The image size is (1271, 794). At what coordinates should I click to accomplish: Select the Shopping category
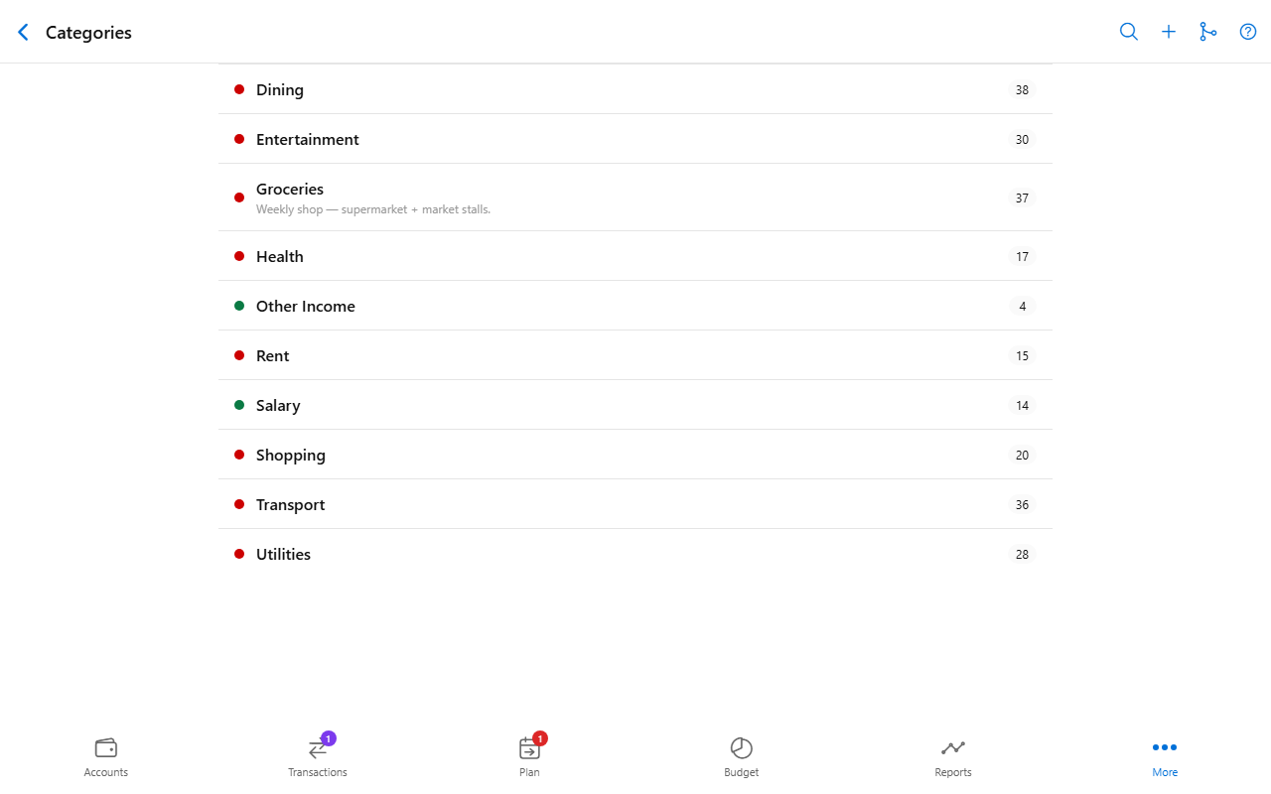click(635, 455)
